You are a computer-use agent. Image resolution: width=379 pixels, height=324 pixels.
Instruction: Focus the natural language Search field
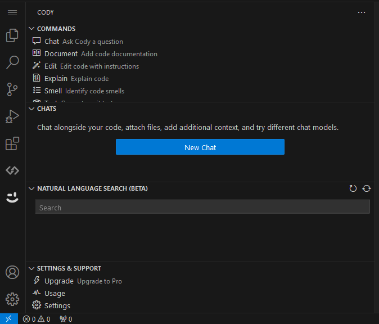pos(202,206)
